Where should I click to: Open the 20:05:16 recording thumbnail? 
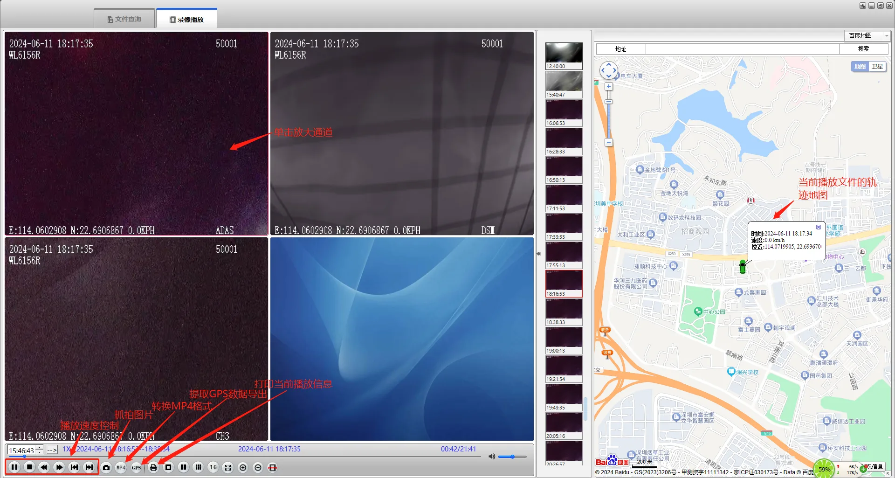(x=564, y=426)
